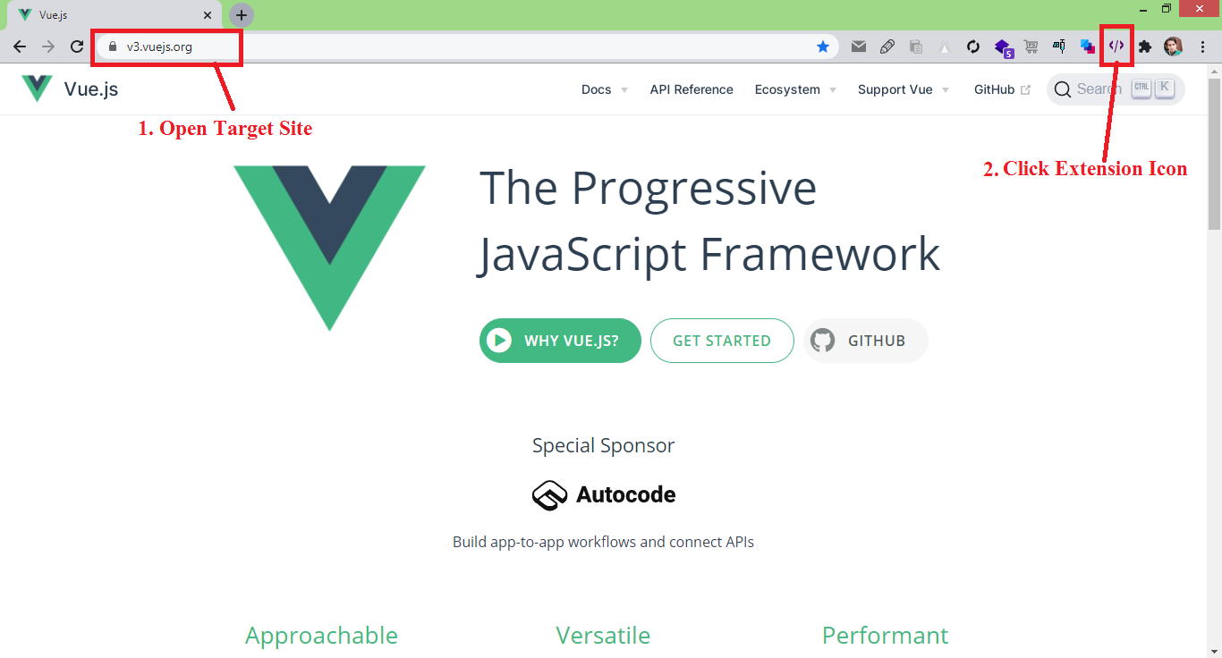Click the blue and pink overlapping squares extension
The height and width of the screenshot is (658, 1222).
coord(1088,46)
